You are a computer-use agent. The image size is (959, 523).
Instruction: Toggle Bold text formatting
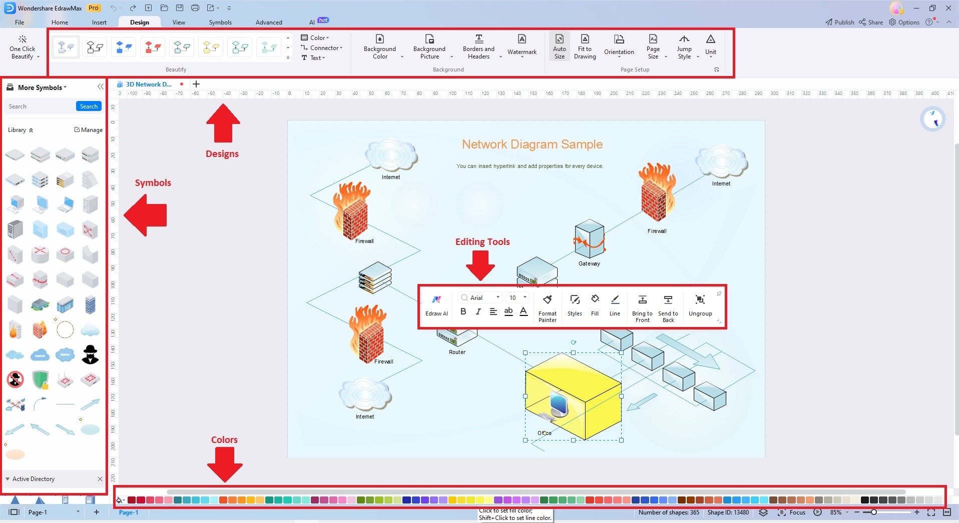click(x=463, y=311)
